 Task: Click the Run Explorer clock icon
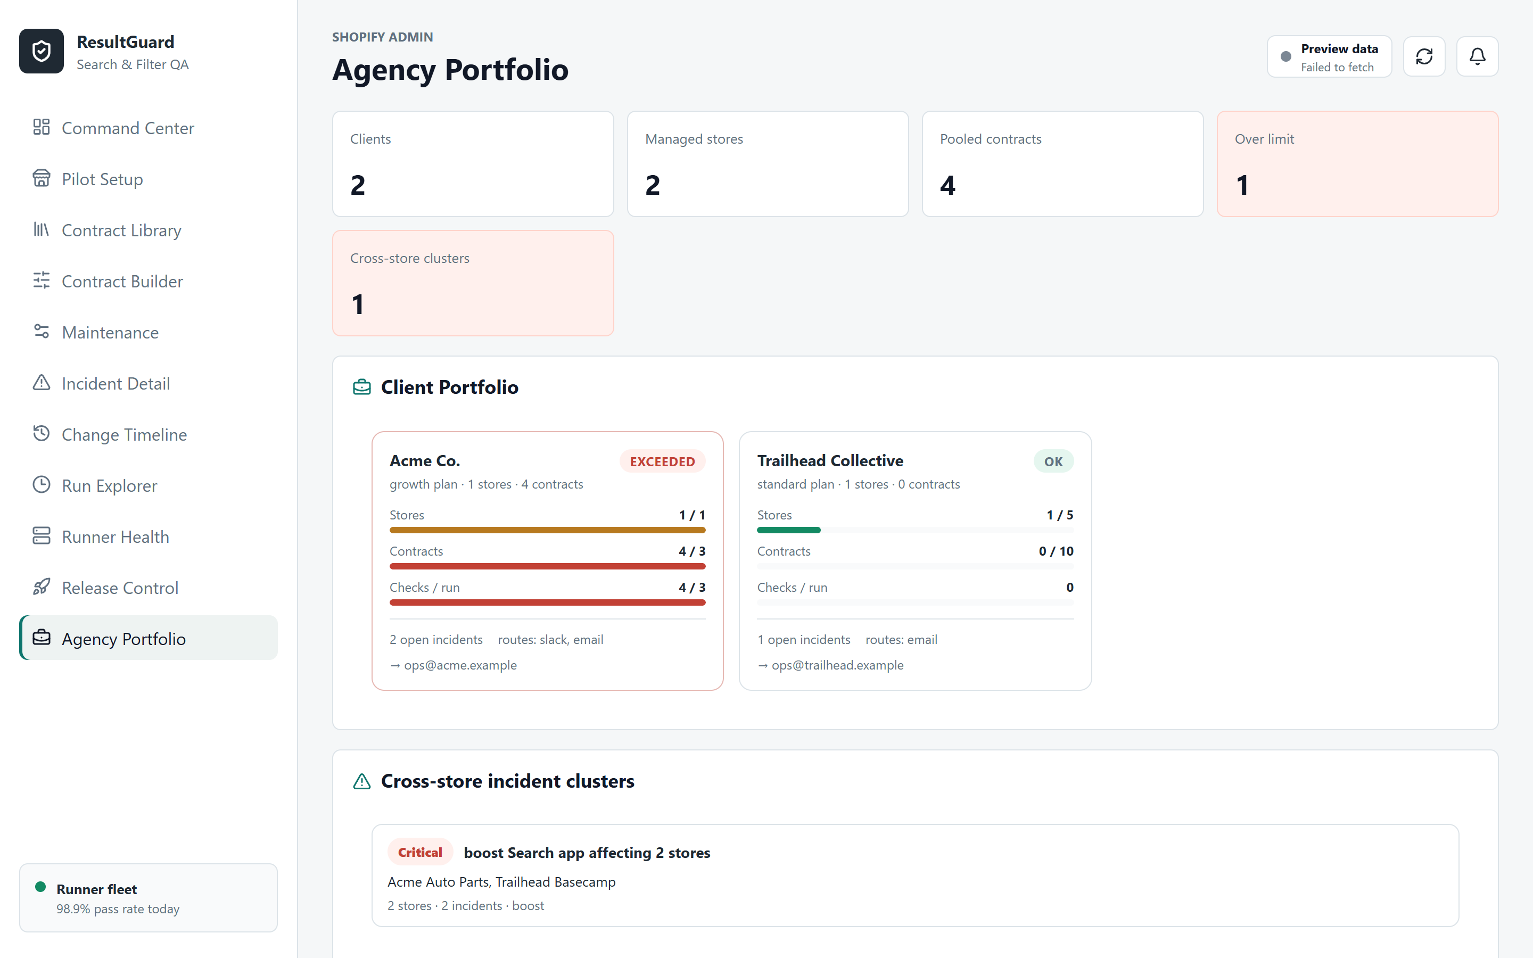[41, 485]
